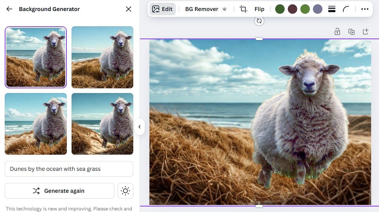The image size is (379, 212).
Task: Click Flip in the toolbar
Action: tap(259, 9)
